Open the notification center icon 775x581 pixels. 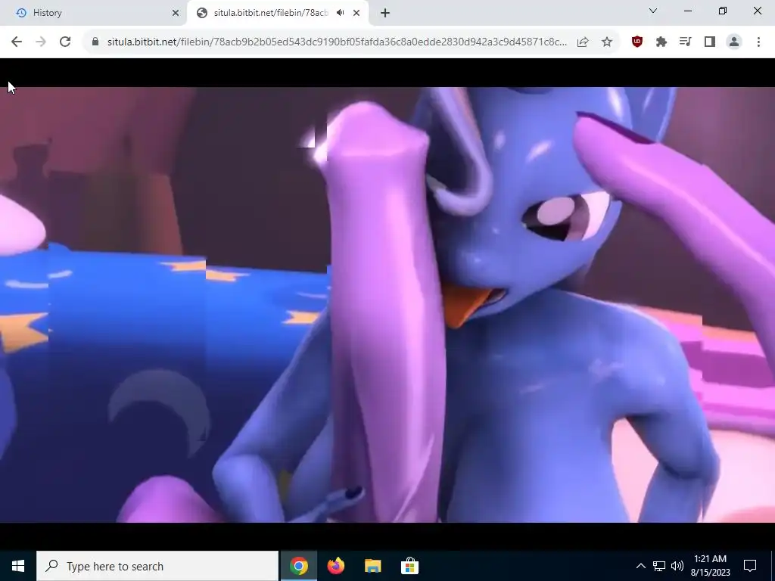pyautogui.click(x=750, y=566)
